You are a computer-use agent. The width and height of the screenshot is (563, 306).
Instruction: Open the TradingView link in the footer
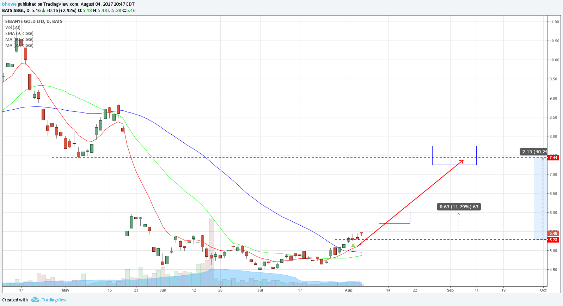[54, 300]
